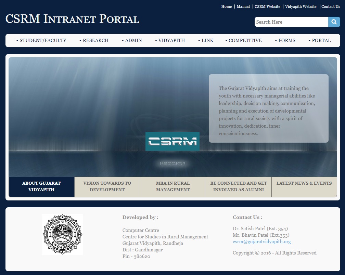
Task: Select About Gujarat Vidyapith slider tab
Action: 42,187
